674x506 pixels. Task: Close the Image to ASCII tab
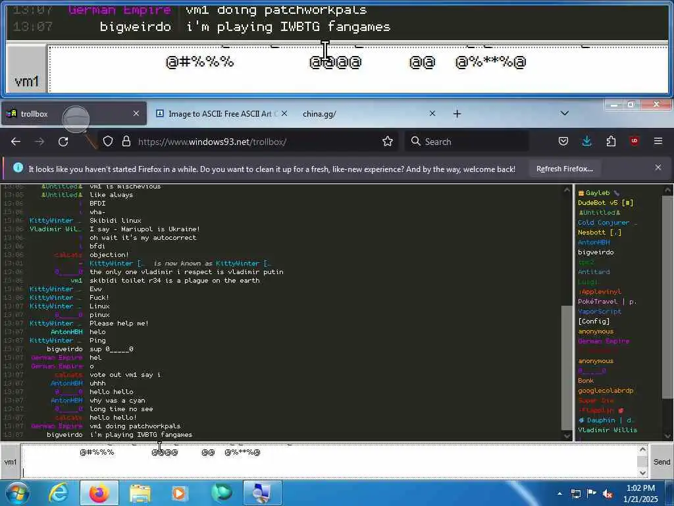tap(284, 113)
